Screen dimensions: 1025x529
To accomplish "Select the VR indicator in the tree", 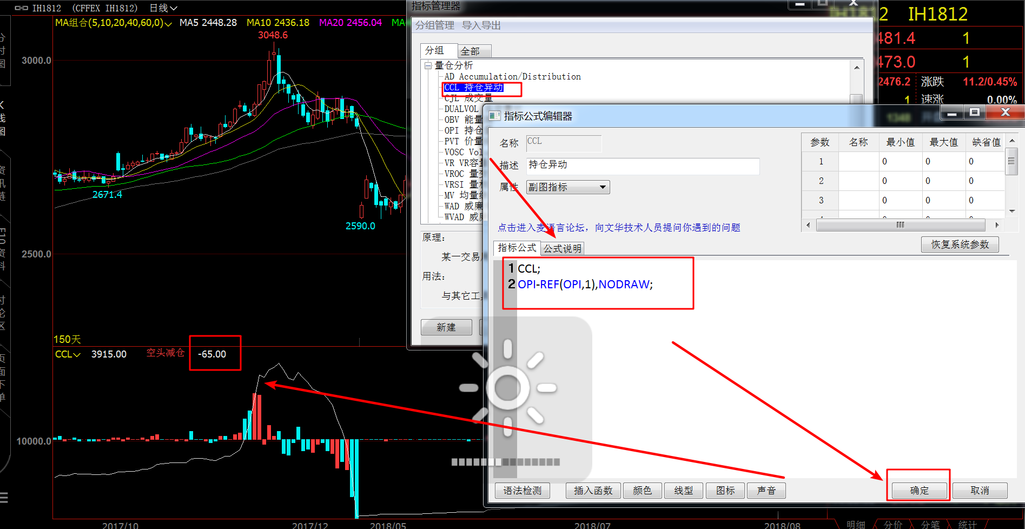I will tap(463, 163).
